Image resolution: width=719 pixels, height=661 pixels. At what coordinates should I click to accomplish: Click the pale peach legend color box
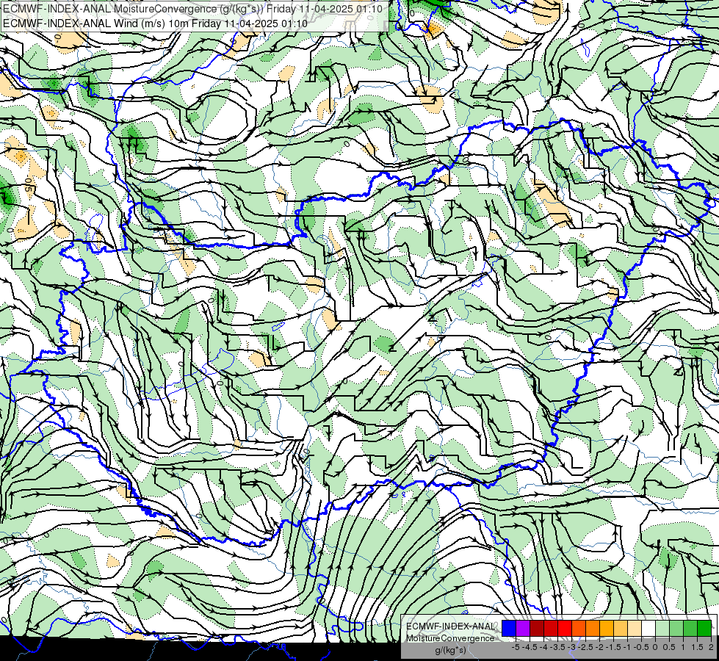point(635,628)
